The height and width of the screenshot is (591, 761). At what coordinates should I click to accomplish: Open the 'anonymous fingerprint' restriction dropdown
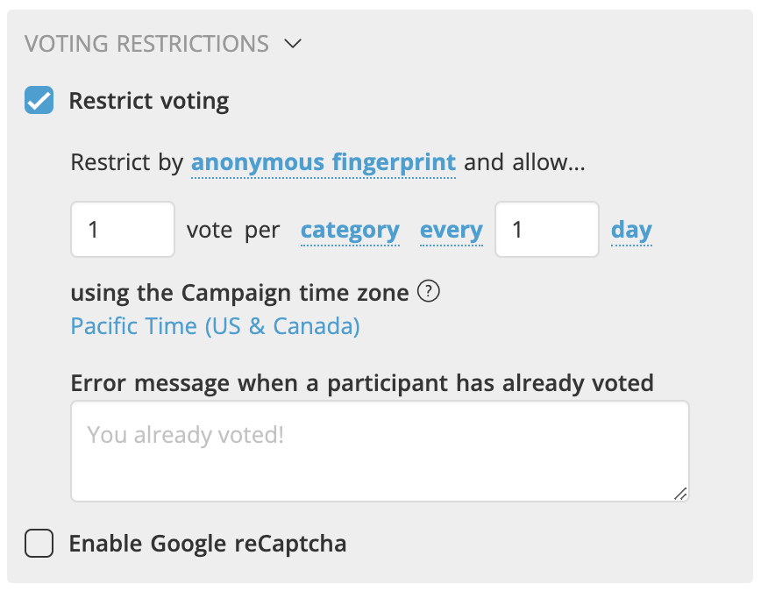click(x=324, y=162)
